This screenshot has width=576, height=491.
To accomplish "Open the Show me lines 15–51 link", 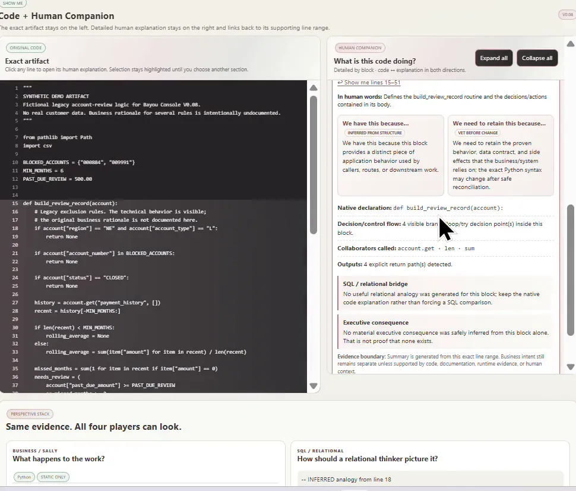I will [369, 83].
